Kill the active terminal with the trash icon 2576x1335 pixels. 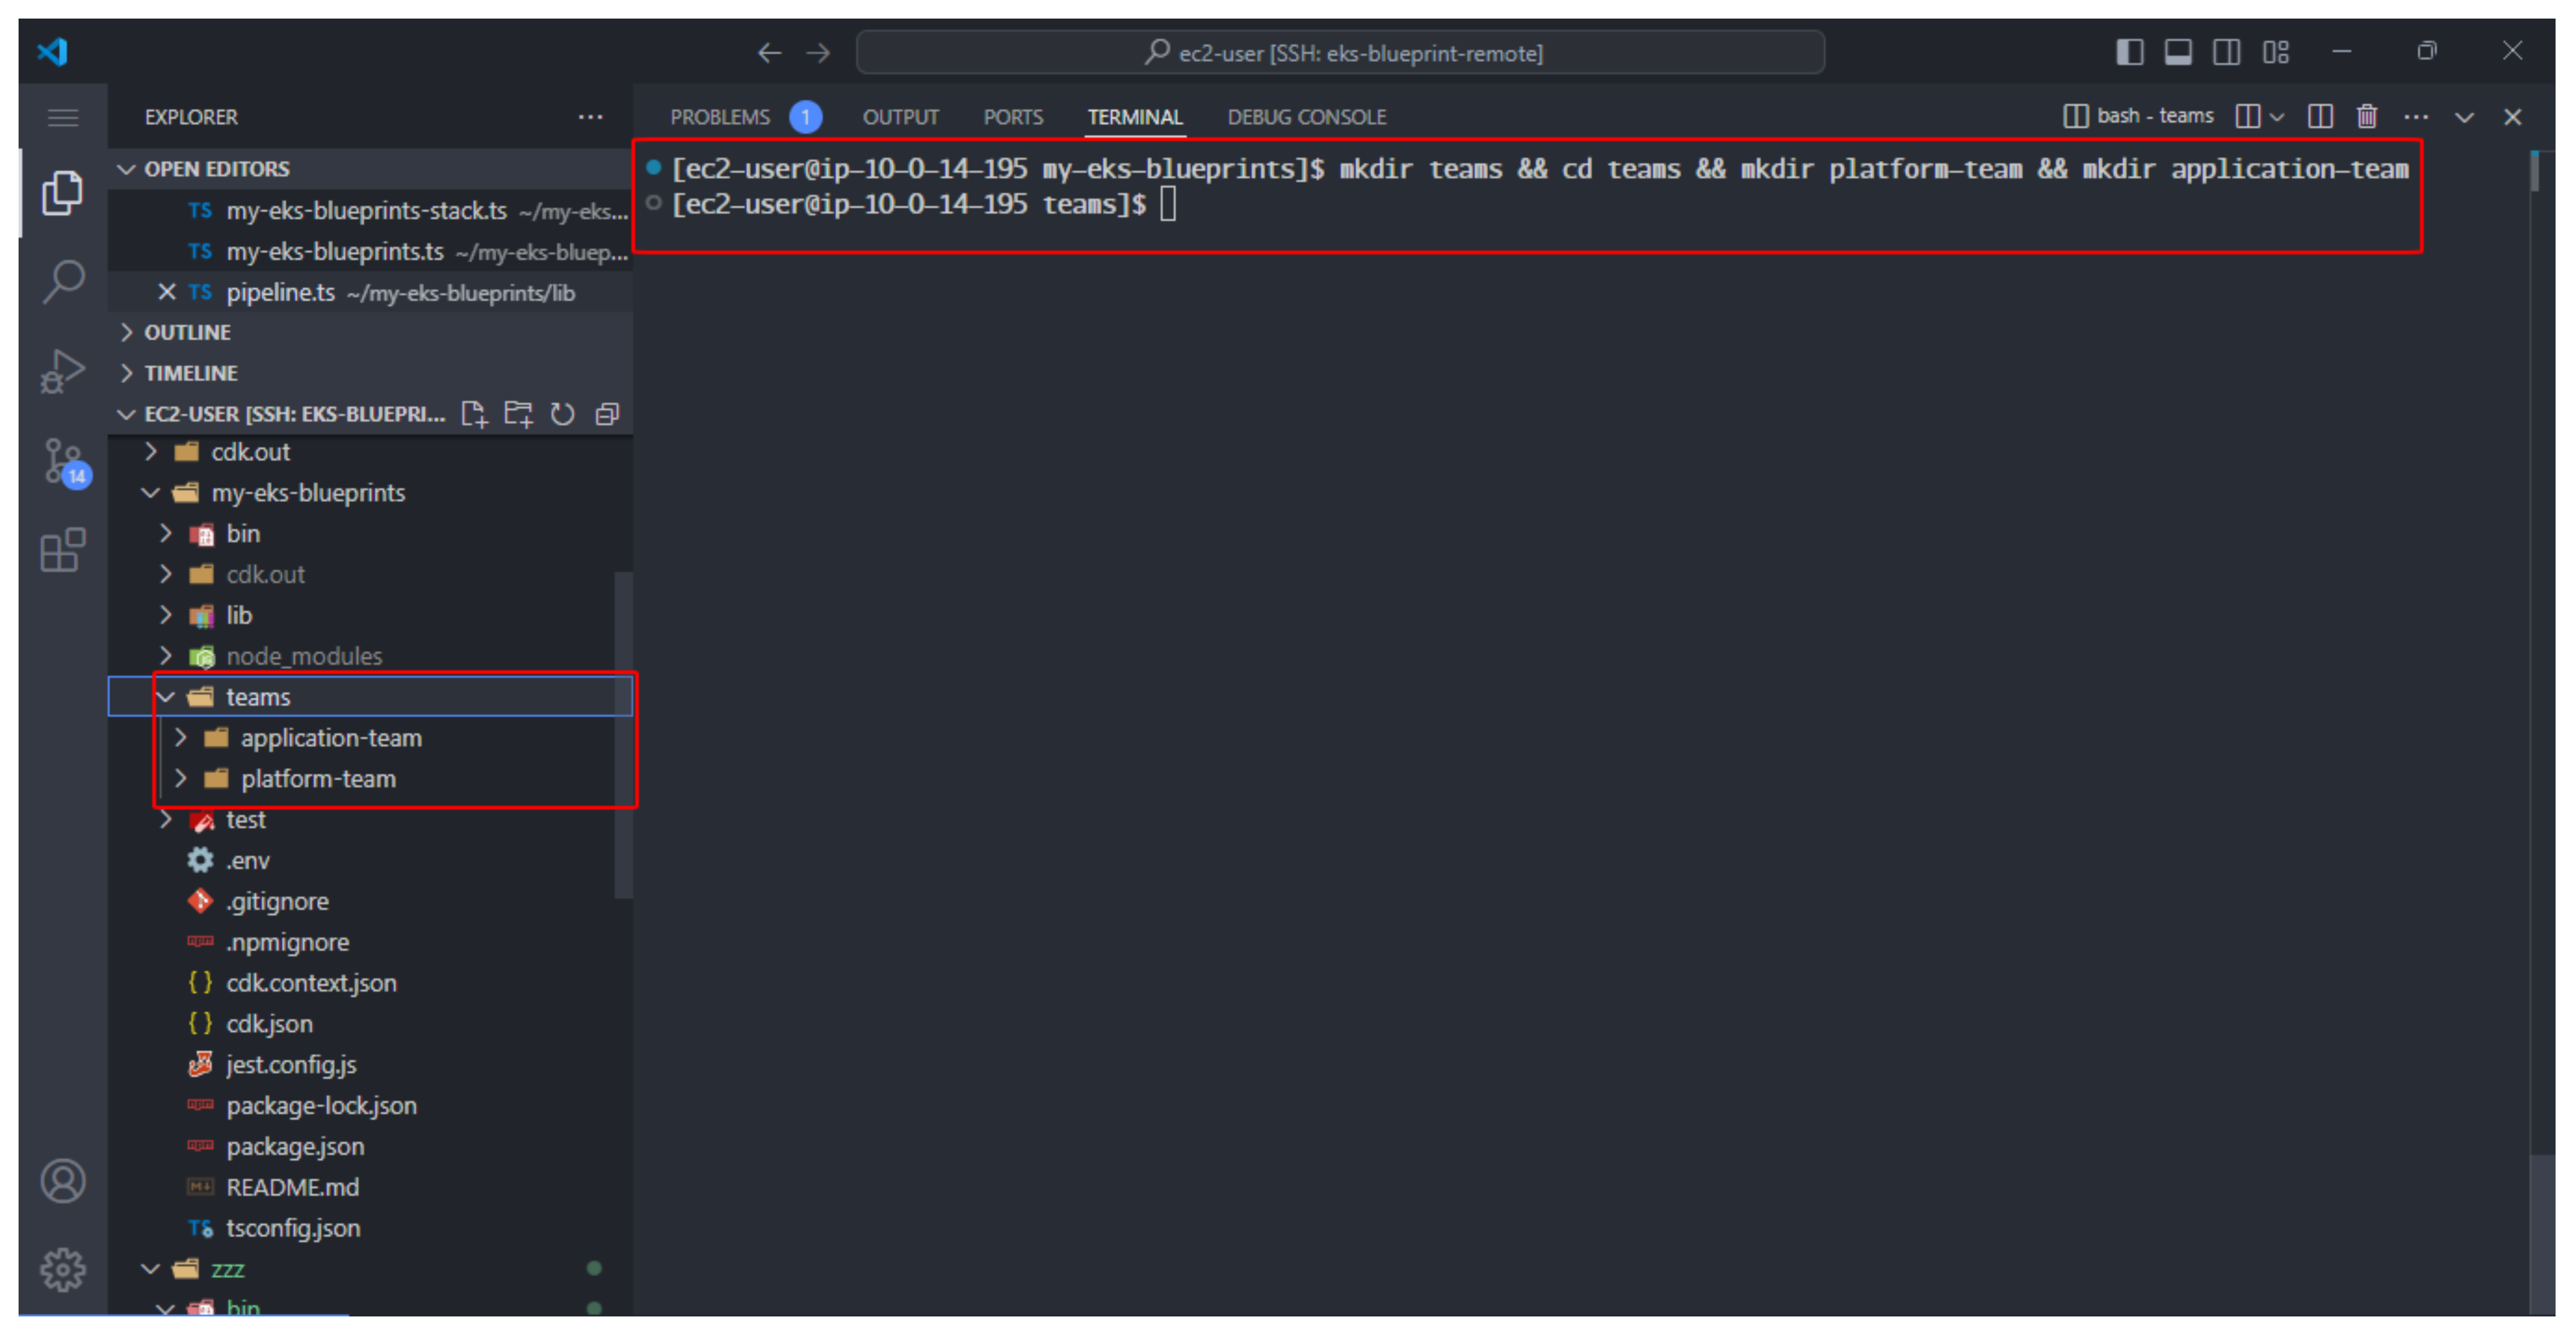coord(2367,116)
